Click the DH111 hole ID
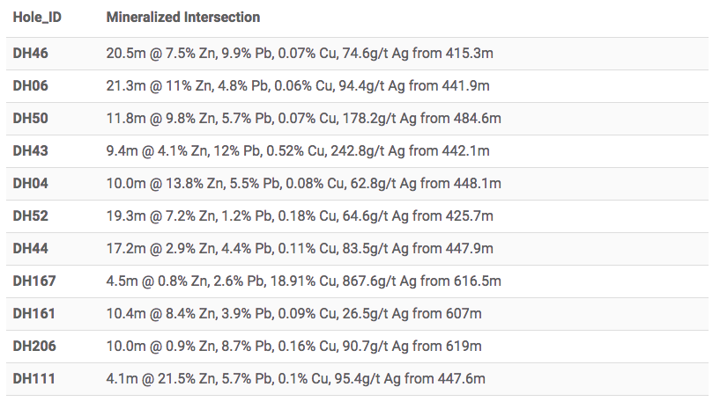Screen dimensions: 720x409 [33, 379]
